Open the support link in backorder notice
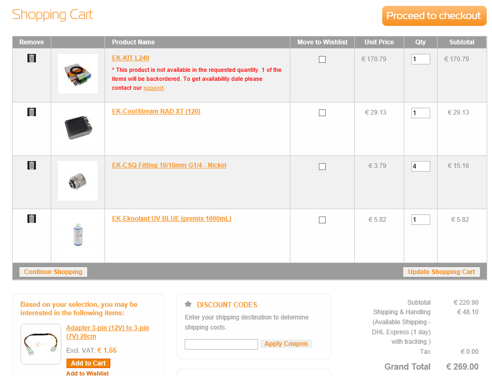This screenshot has height=376, width=492. (x=153, y=88)
